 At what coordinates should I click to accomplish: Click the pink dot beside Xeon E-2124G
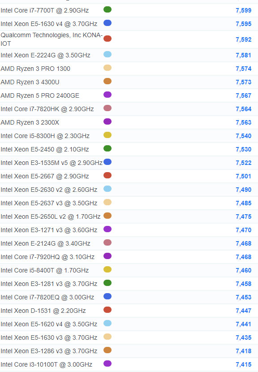click(107, 242)
